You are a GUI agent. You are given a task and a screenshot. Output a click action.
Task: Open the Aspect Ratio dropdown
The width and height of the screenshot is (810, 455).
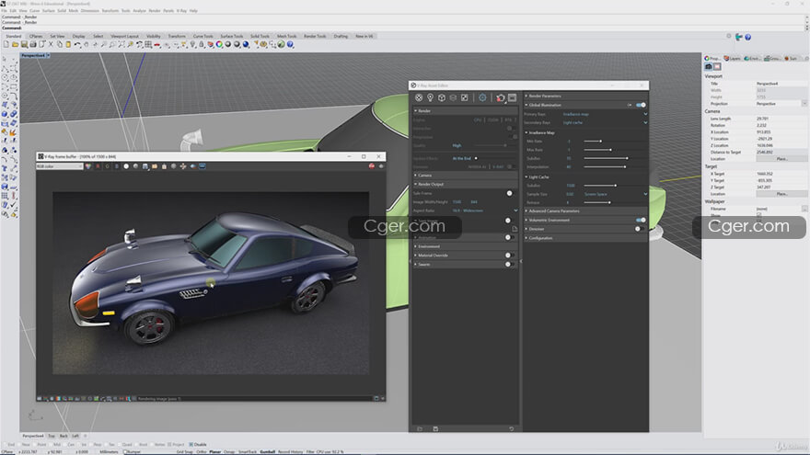pyautogui.click(x=485, y=210)
